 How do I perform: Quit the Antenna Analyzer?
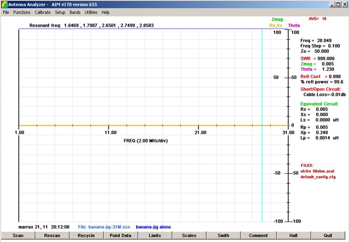pyautogui.click(x=328, y=236)
